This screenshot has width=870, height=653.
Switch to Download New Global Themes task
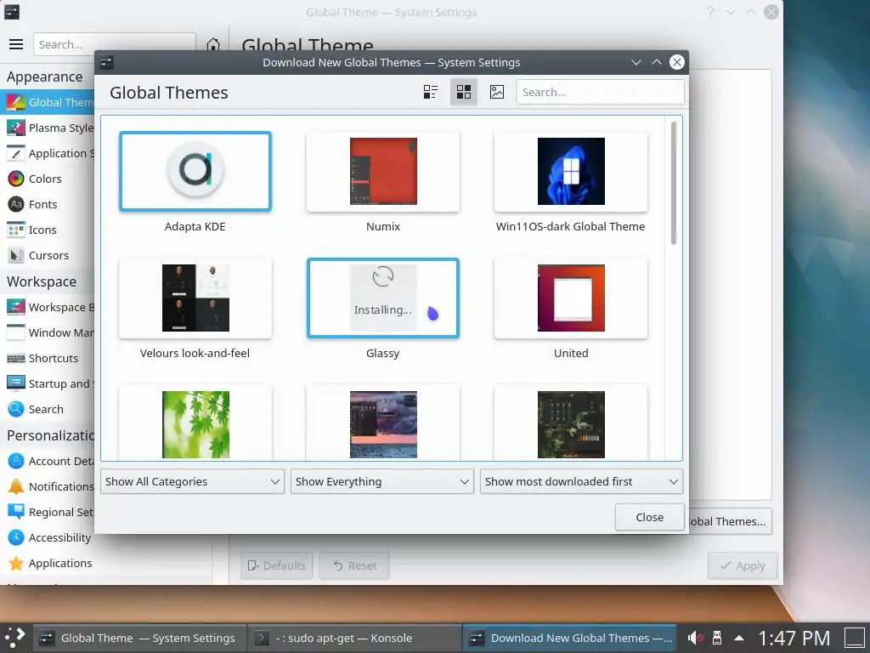point(570,638)
